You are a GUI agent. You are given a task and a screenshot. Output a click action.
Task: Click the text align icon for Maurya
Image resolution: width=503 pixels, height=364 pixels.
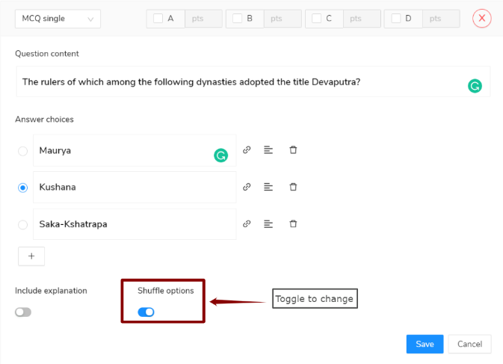[268, 149]
